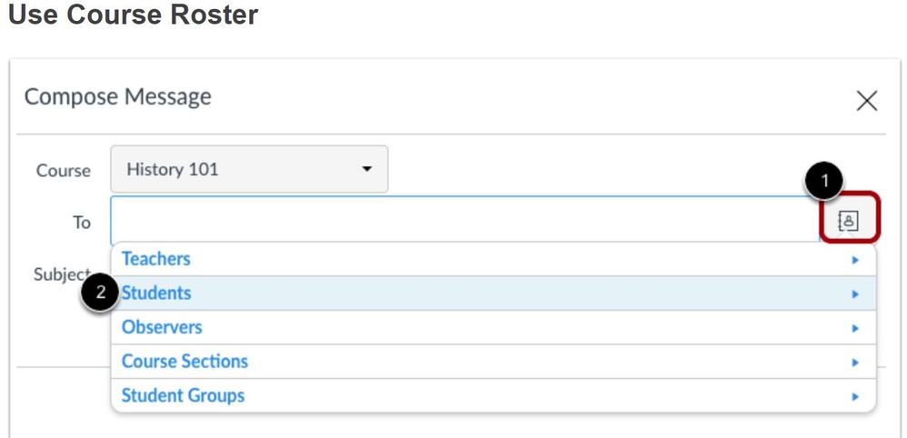Select Course Sections in the roster list
Screen dimensions: 907x438
click(184, 362)
